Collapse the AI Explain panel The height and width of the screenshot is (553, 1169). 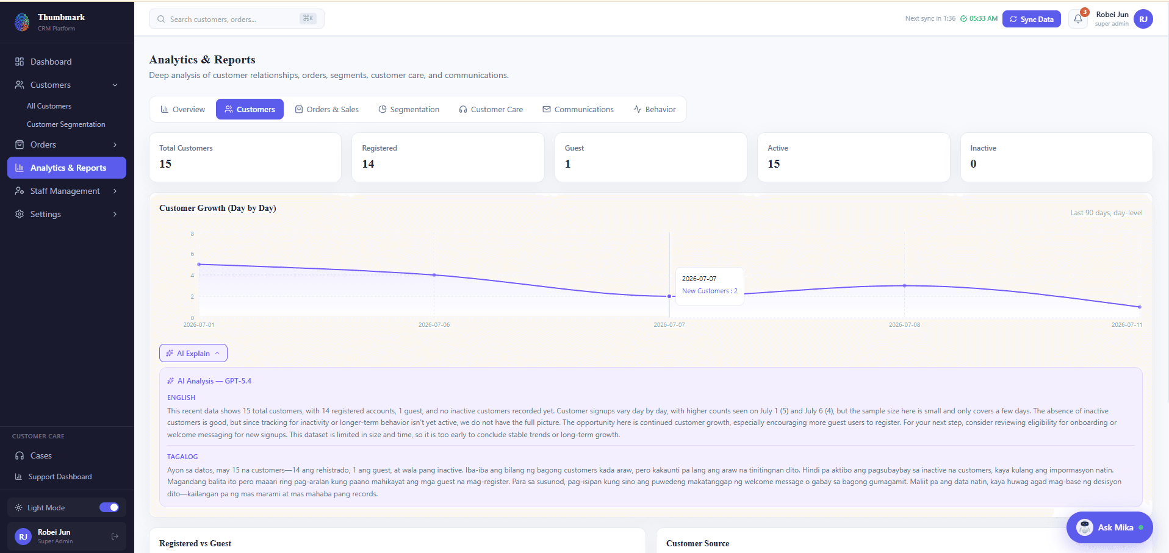(193, 353)
